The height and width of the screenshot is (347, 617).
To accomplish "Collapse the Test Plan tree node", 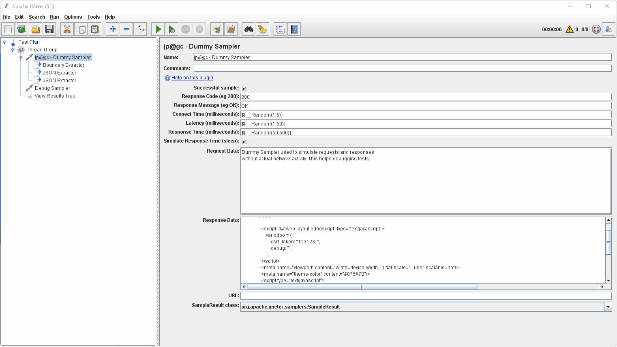I will 4,42.
